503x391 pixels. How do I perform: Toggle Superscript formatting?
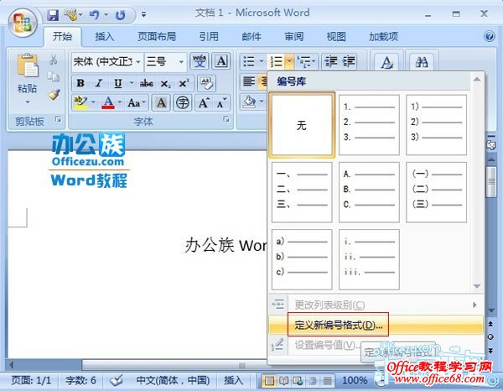[184, 83]
